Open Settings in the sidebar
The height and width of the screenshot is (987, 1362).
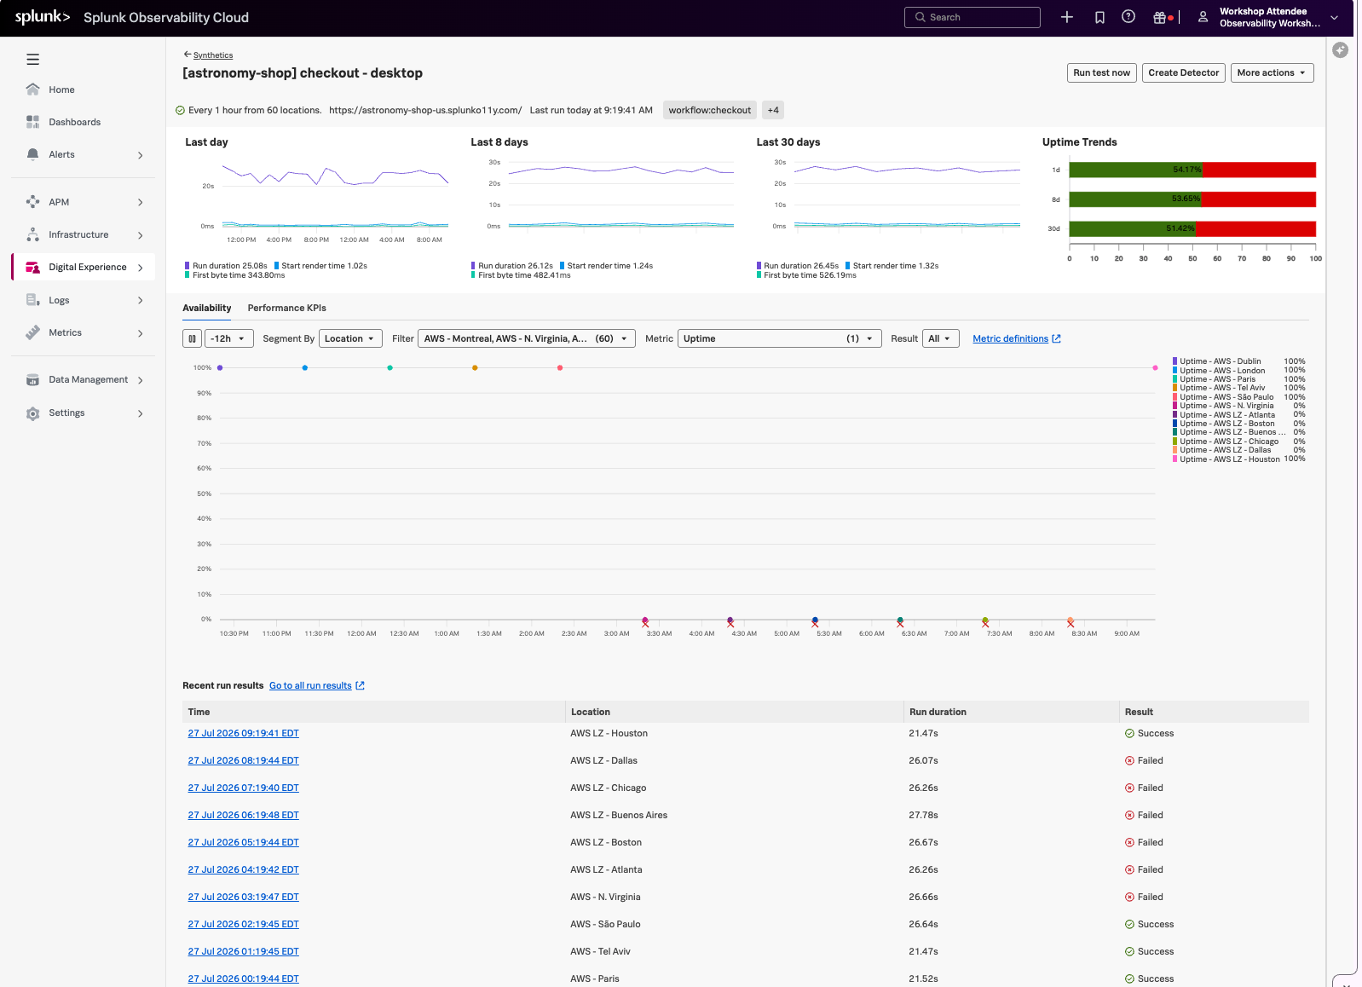66,413
